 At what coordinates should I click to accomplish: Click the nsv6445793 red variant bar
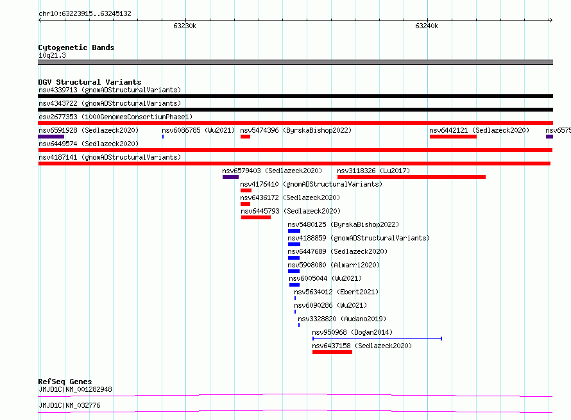[x=256, y=217]
